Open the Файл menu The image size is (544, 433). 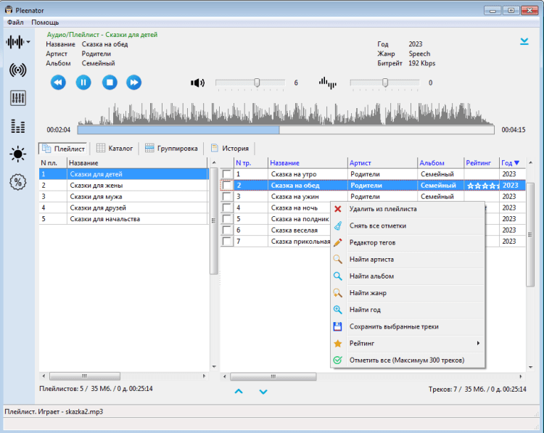(15, 22)
